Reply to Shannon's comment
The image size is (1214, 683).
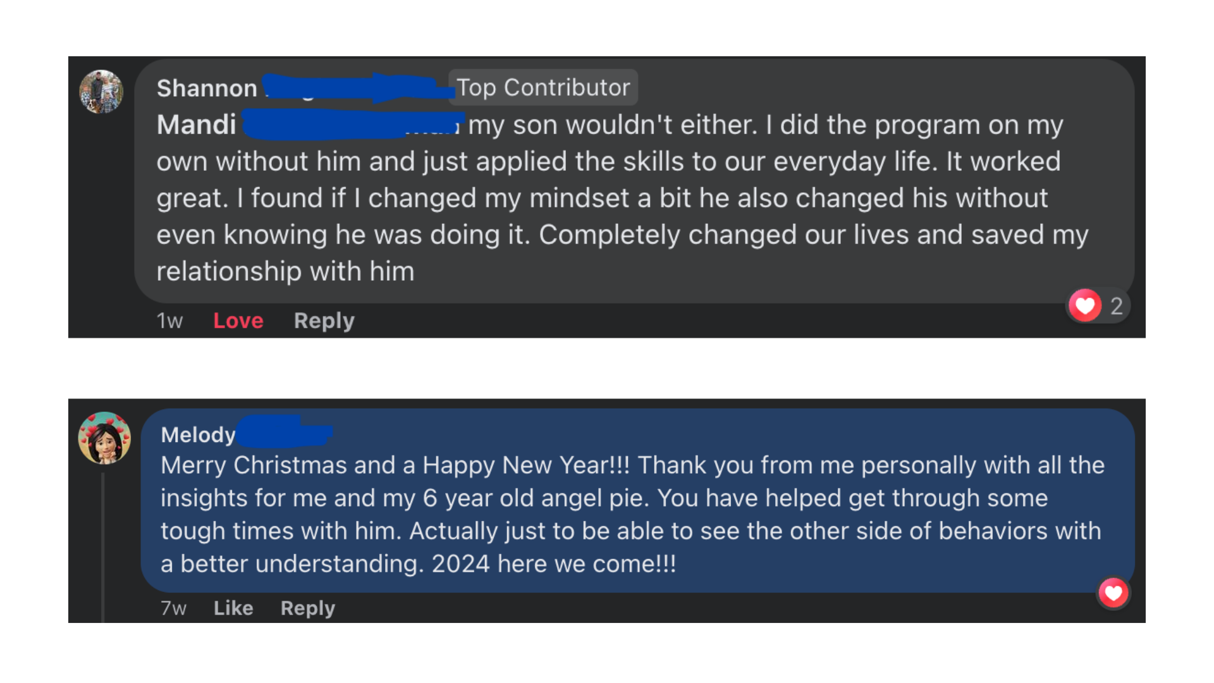pyautogui.click(x=324, y=321)
